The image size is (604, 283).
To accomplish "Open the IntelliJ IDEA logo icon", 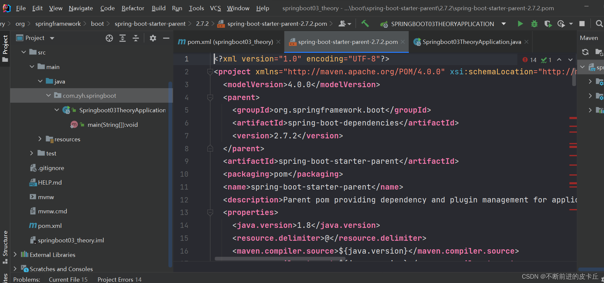I will click(x=7, y=8).
